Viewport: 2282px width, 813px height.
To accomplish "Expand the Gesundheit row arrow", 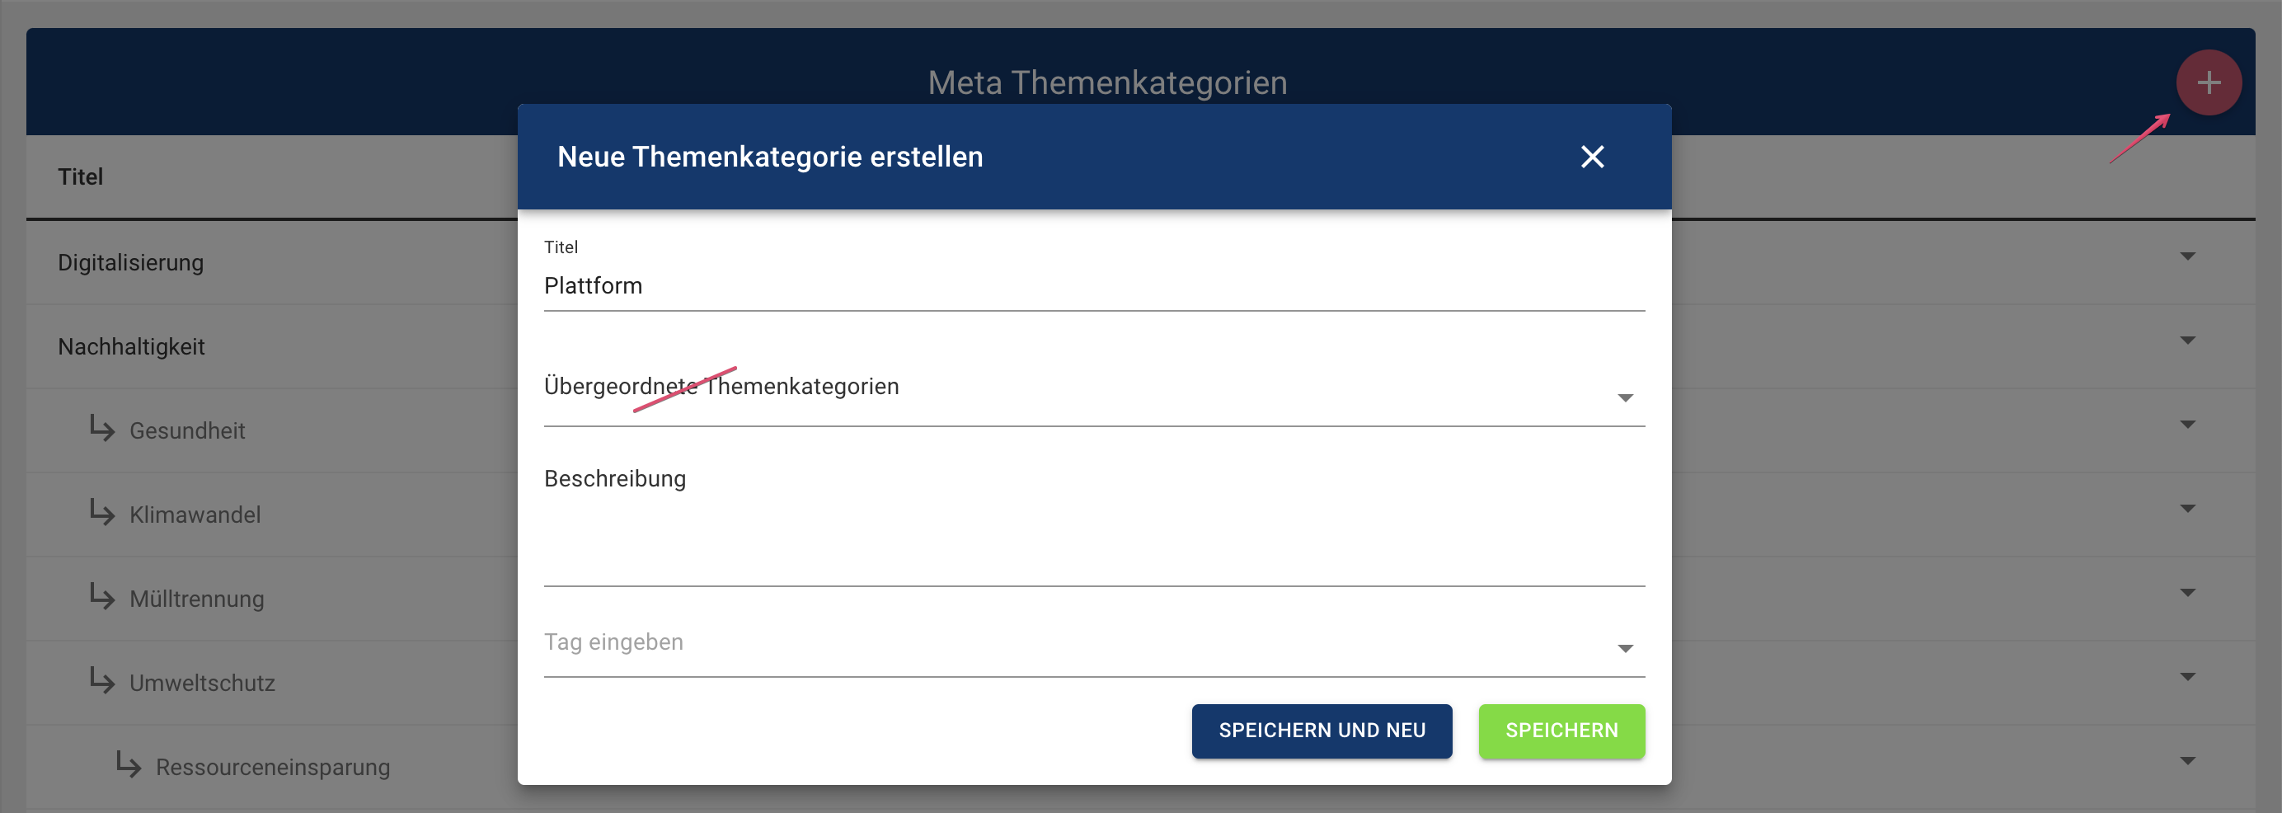I will (x=2187, y=425).
